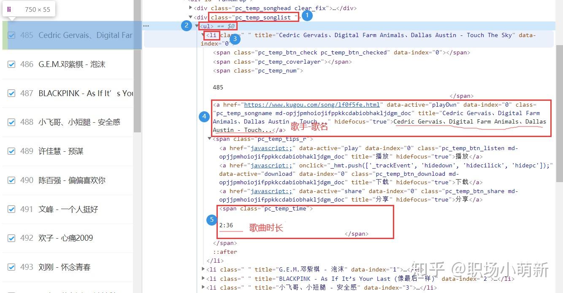The width and height of the screenshot is (563, 293).
Task: Collapse the ul element node
Action: tap(197, 26)
